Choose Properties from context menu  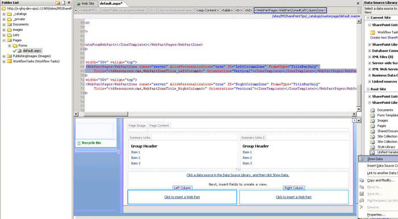click(378, 214)
